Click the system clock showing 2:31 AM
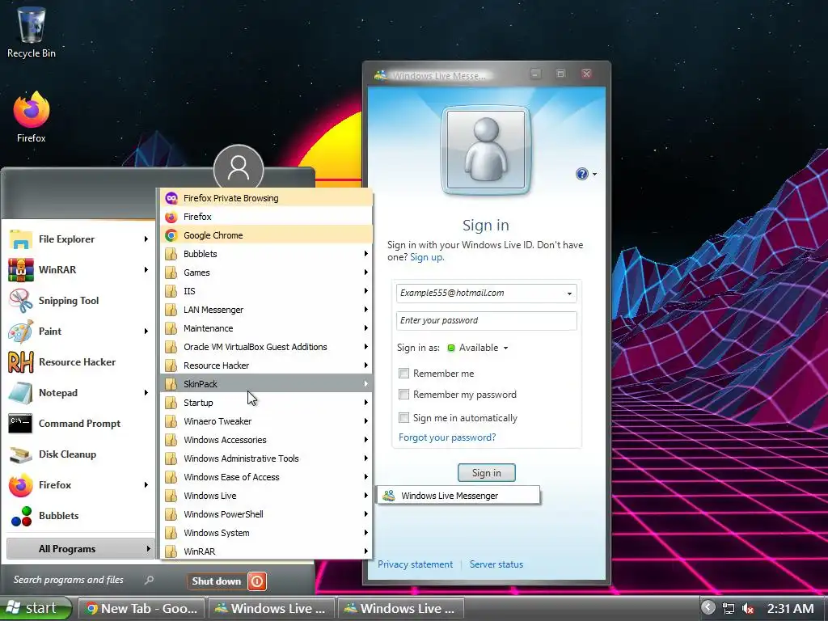 [x=791, y=608]
